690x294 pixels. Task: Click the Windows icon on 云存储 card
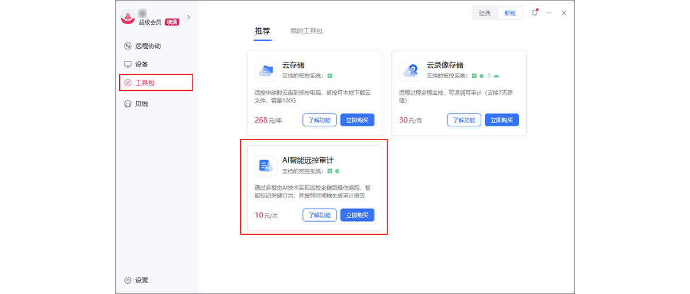pos(330,75)
